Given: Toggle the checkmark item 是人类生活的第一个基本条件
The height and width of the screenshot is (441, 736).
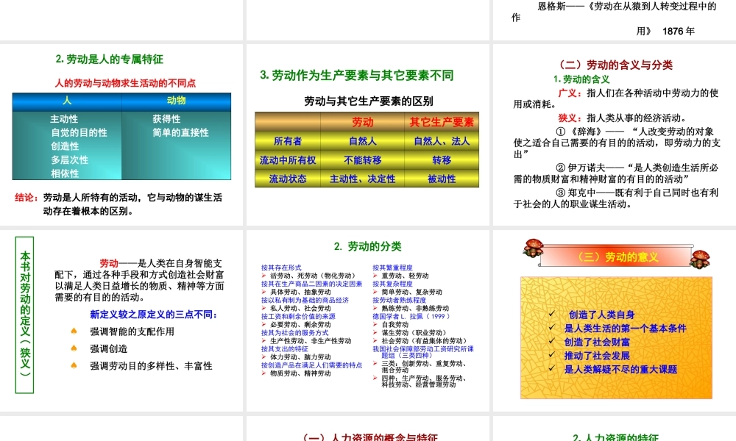Looking at the screenshot, I should point(626,328).
